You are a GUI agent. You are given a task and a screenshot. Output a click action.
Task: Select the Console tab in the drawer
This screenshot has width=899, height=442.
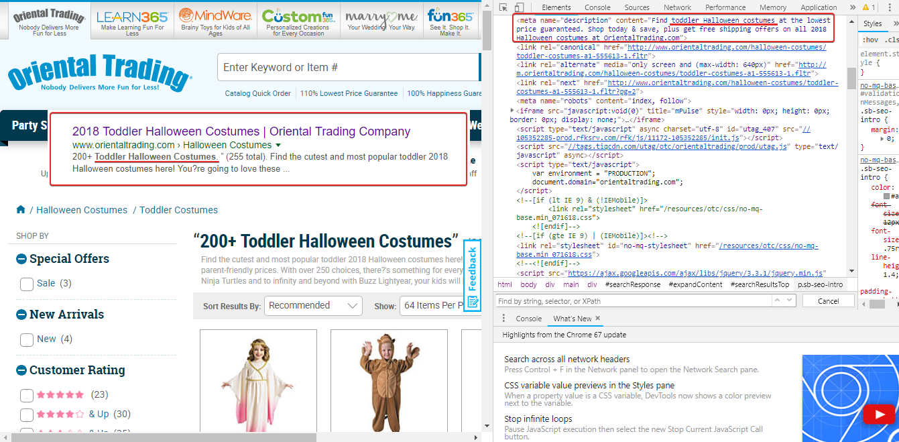(528, 319)
